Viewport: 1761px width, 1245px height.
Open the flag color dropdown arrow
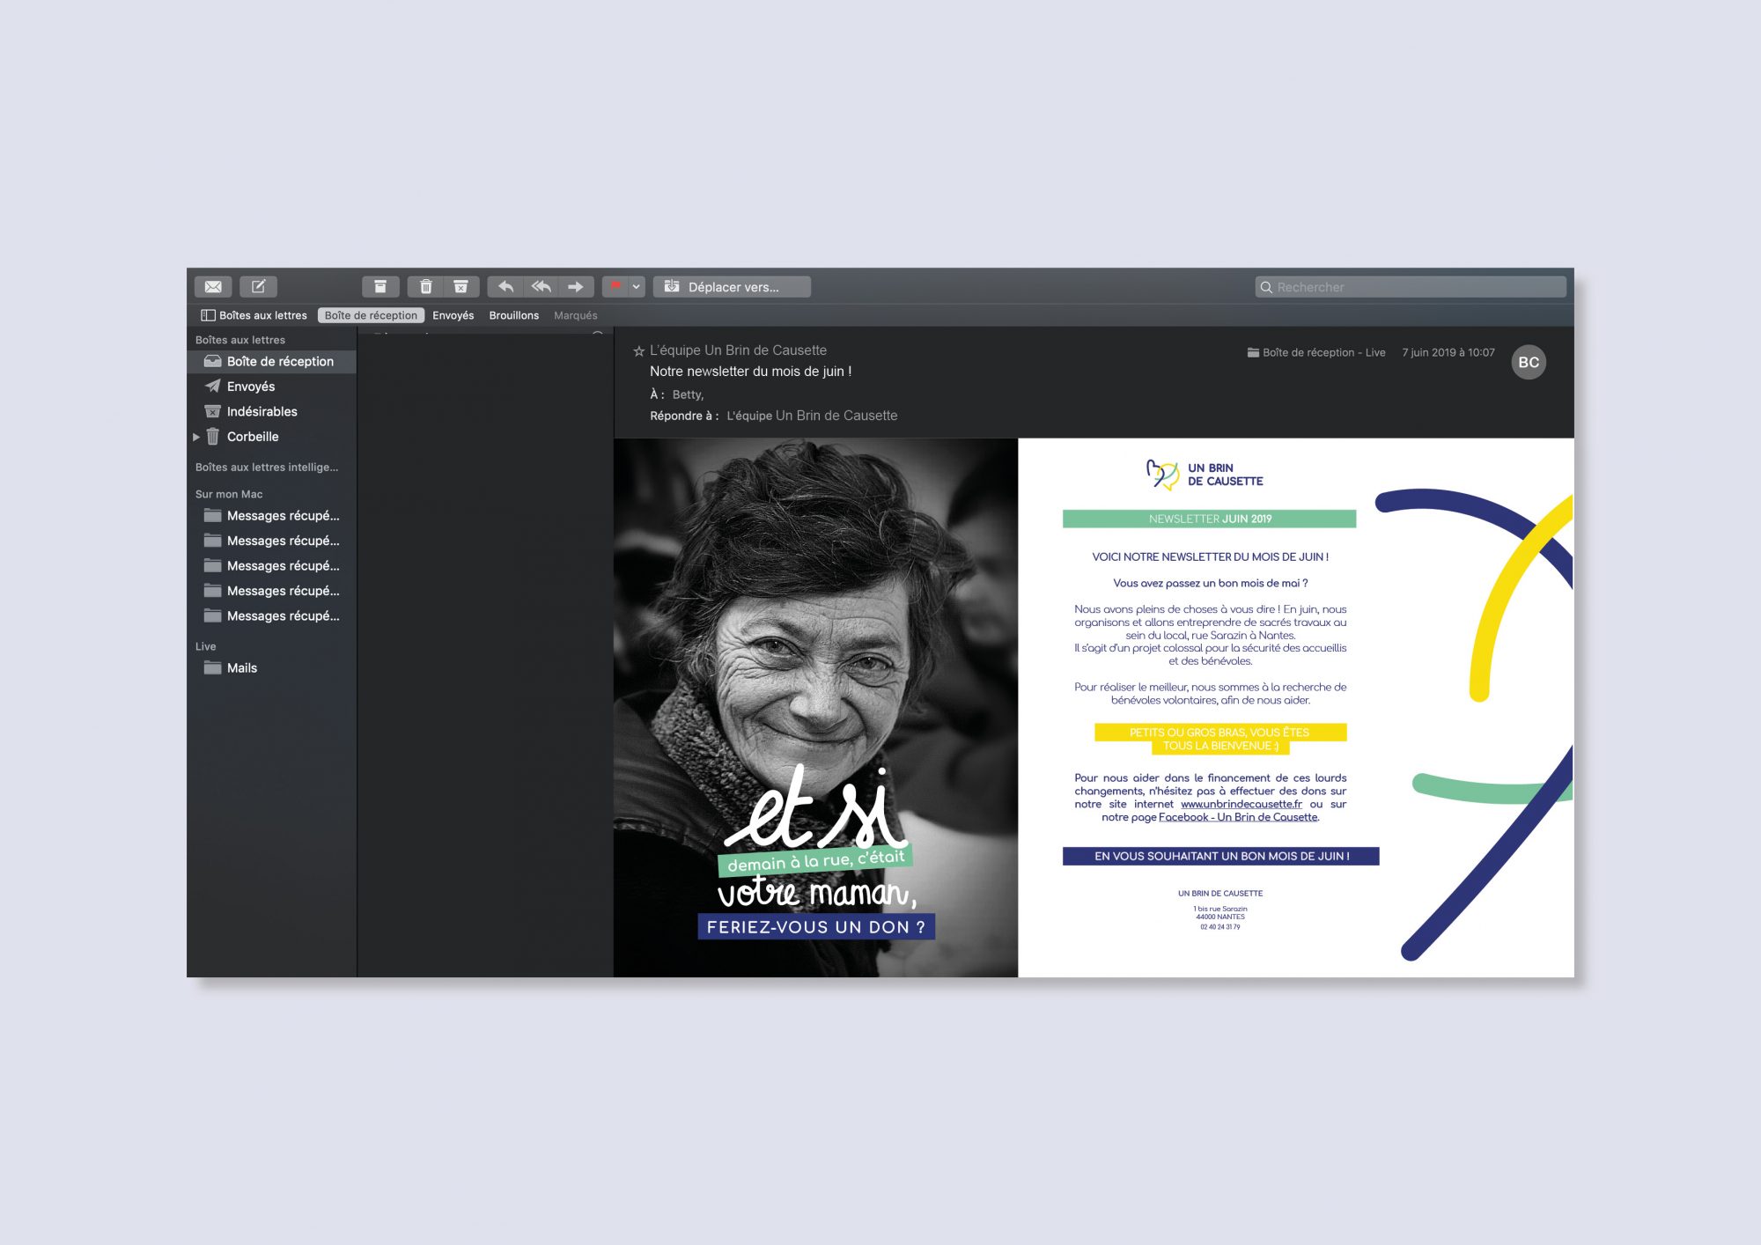[x=636, y=287]
